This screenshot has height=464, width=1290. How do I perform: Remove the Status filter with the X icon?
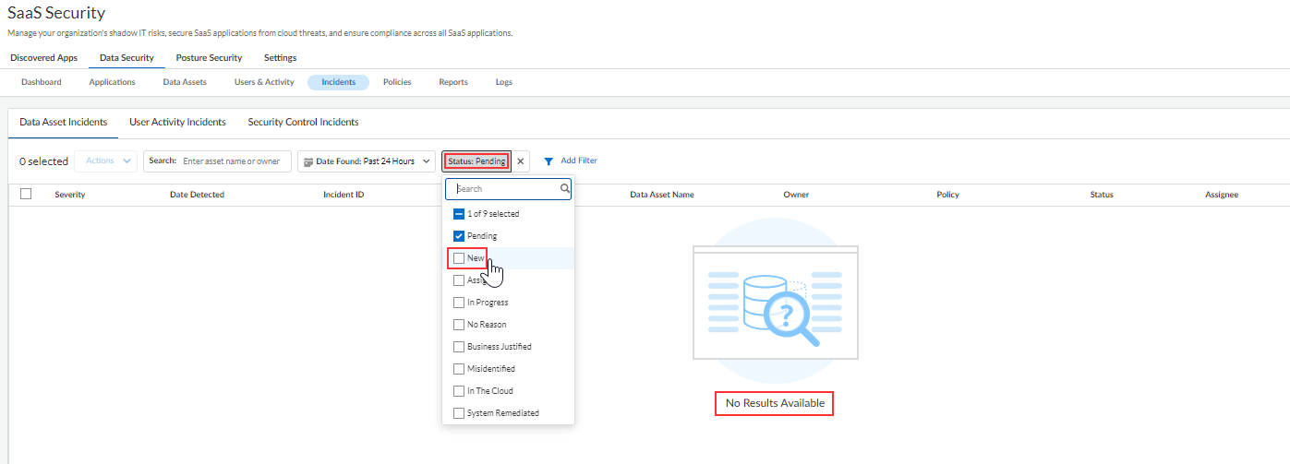[x=521, y=161]
